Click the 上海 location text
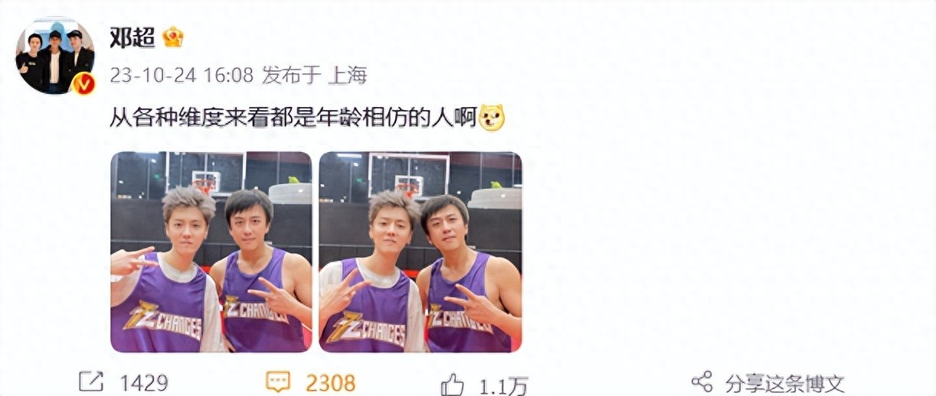 (x=348, y=75)
